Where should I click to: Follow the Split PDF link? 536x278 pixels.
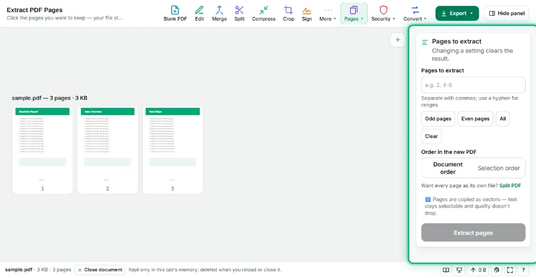510,186
